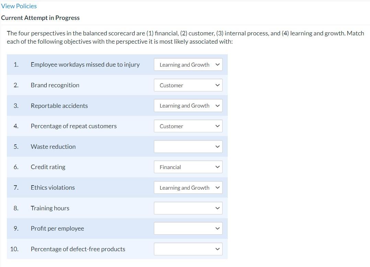Open the blank Training hours dropdown
The image size is (370, 267).
point(188,208)
